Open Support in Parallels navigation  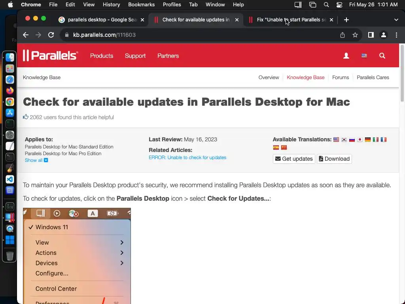135,56
